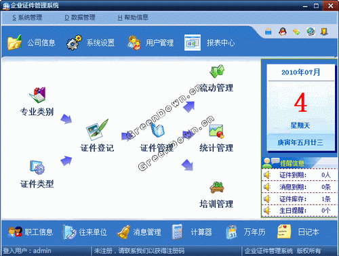Open 流动管理 green arrows icon

coord(217,71)
